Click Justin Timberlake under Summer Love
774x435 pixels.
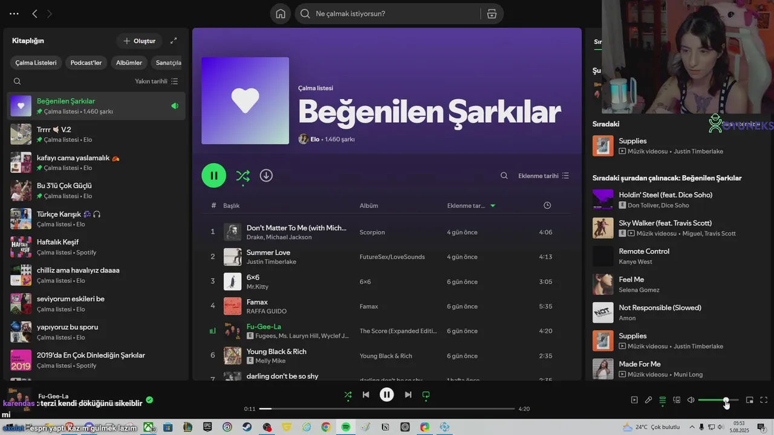(x=271, y=262)
